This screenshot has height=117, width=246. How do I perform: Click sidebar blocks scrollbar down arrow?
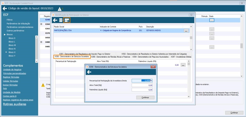[x=37, y=61]
